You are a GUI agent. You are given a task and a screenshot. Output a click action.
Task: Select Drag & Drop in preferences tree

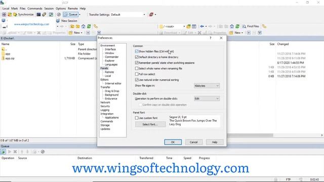[x=112, y=91]
